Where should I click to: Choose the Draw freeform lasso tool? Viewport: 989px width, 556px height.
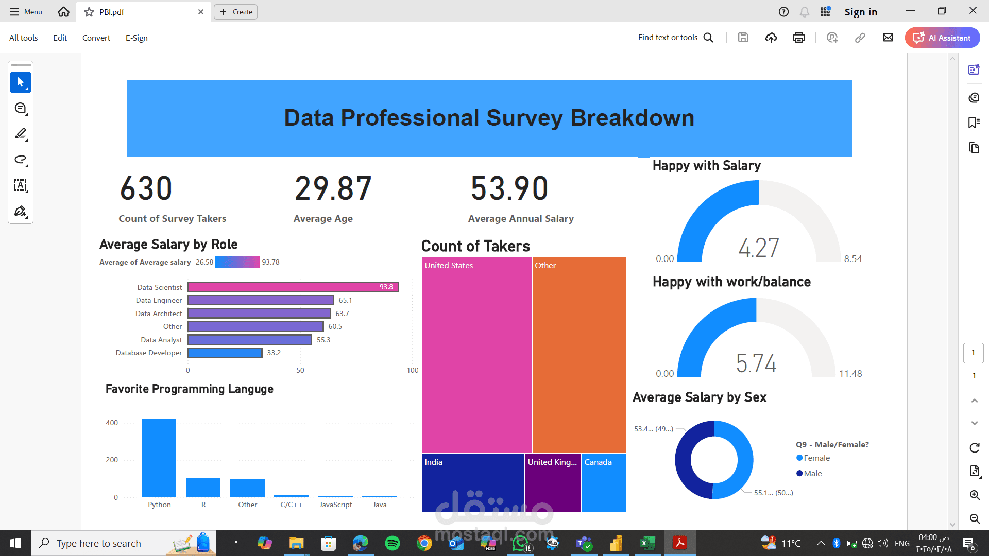pos(21,160)
